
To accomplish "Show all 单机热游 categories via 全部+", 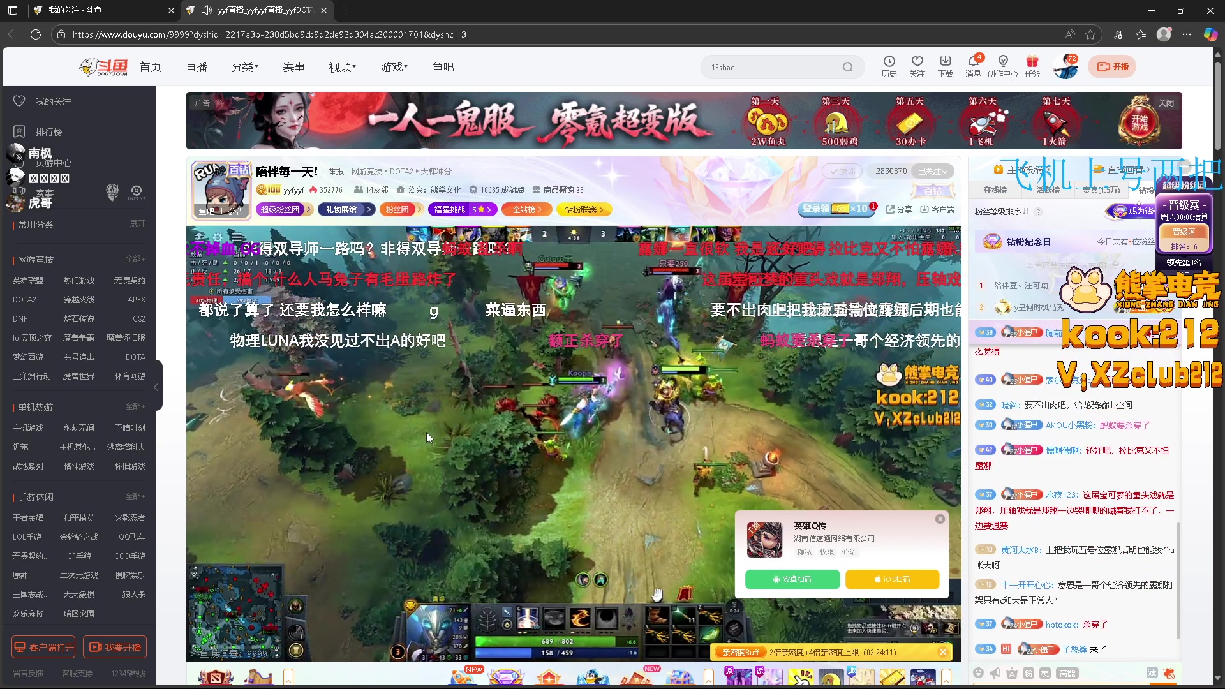I will (135, 406).
